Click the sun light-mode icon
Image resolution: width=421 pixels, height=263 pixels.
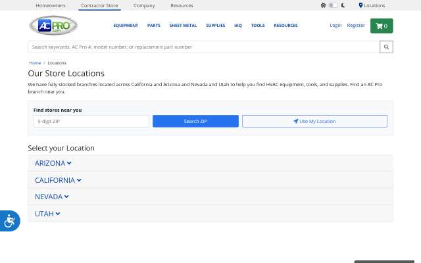pyautogui.click(x=323, y=5)
